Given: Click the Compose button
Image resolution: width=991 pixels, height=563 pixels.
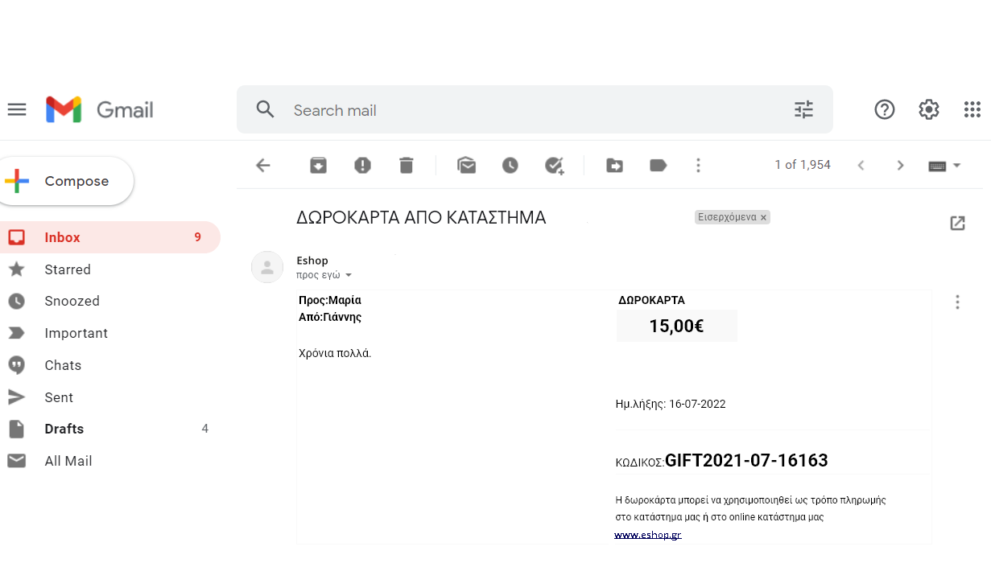Looking at the screenshot, I should click(x=68, y=181).
